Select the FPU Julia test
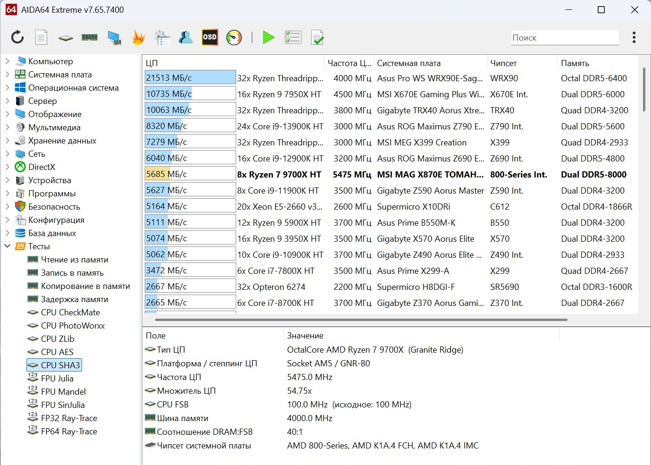The width and height of the screenshot is (651, 465). coord(57,379)
